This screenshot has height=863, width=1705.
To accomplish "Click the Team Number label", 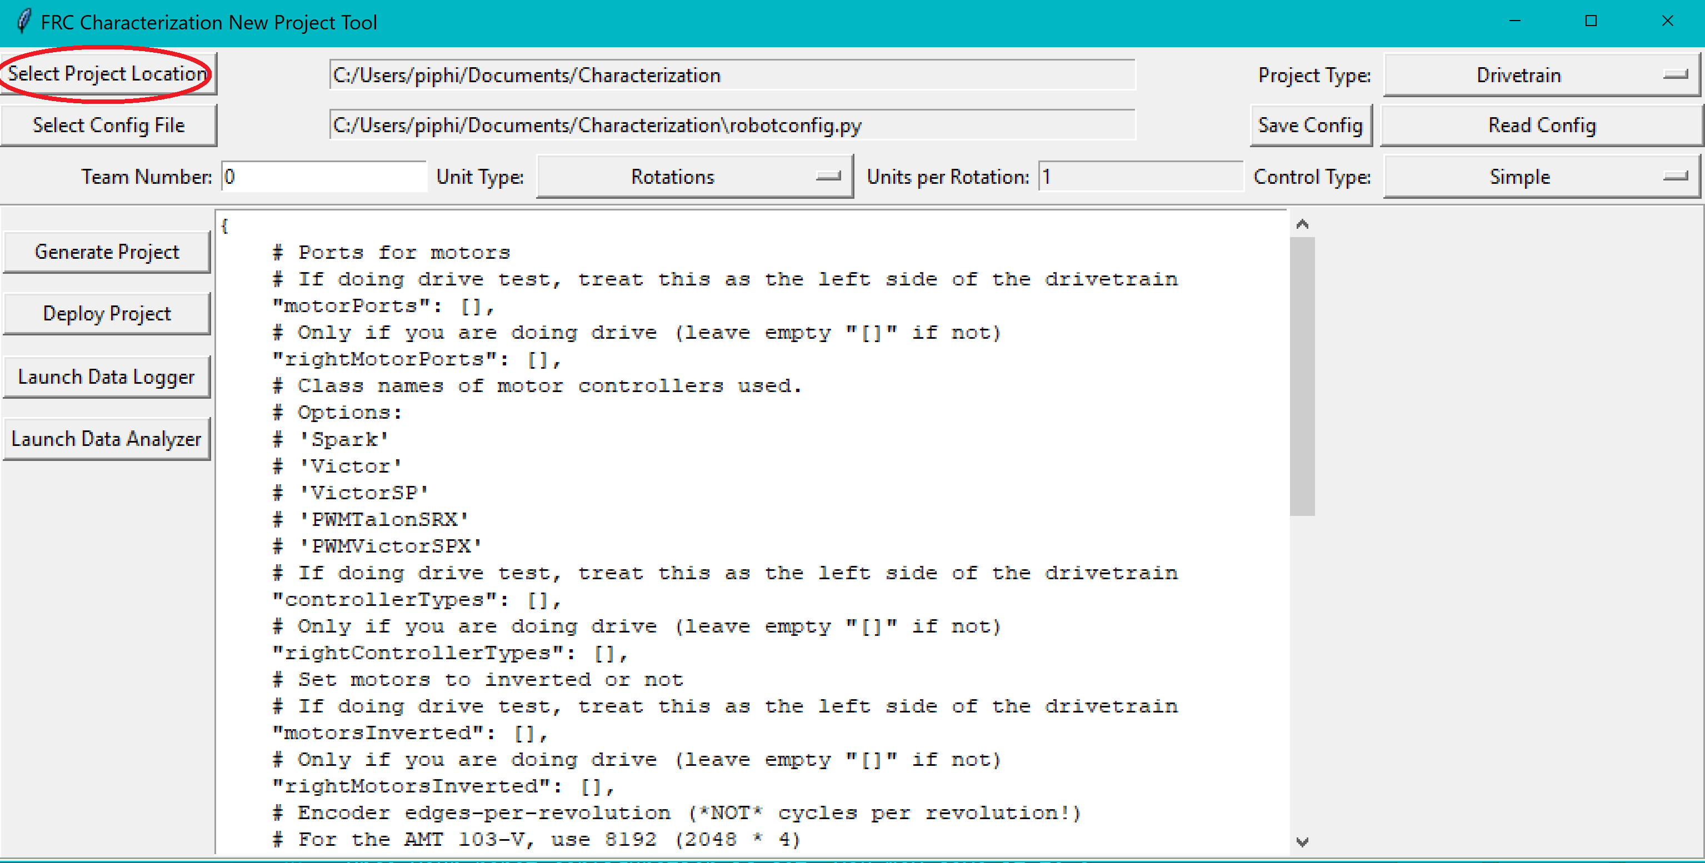I will tap(146, 177).
